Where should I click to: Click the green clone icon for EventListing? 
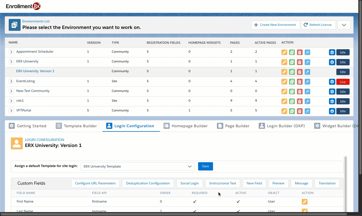click(292, 82)
